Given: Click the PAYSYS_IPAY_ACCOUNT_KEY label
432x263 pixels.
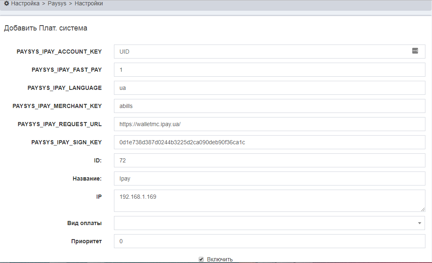Looking at the screenshot, I should coord(59,52).
